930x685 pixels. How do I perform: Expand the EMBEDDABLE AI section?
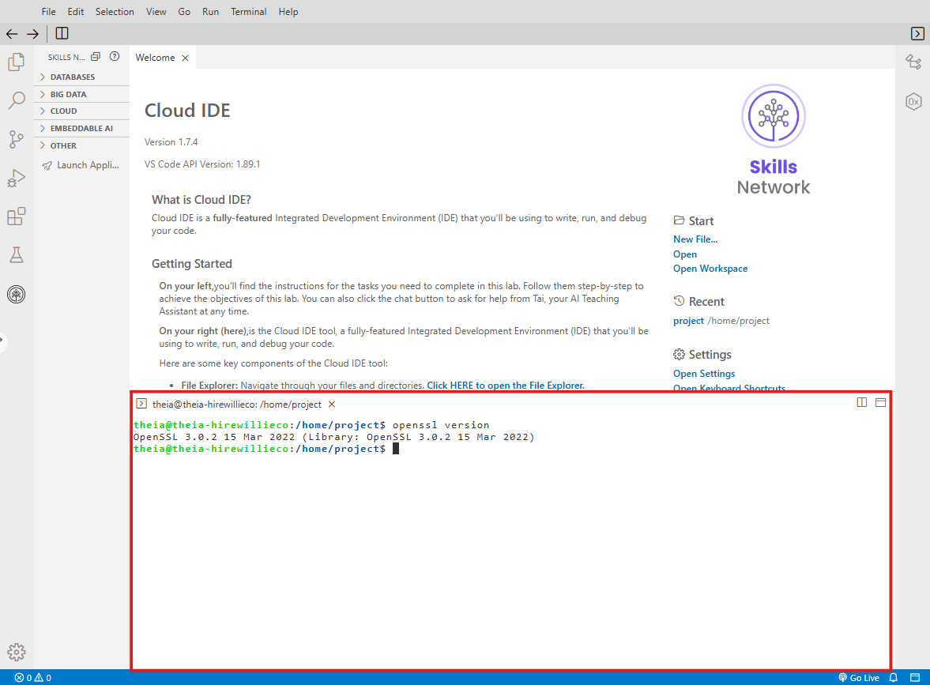point(82,128)
